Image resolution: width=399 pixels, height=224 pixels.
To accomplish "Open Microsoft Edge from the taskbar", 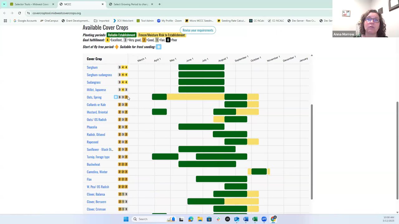I will 191,219.
